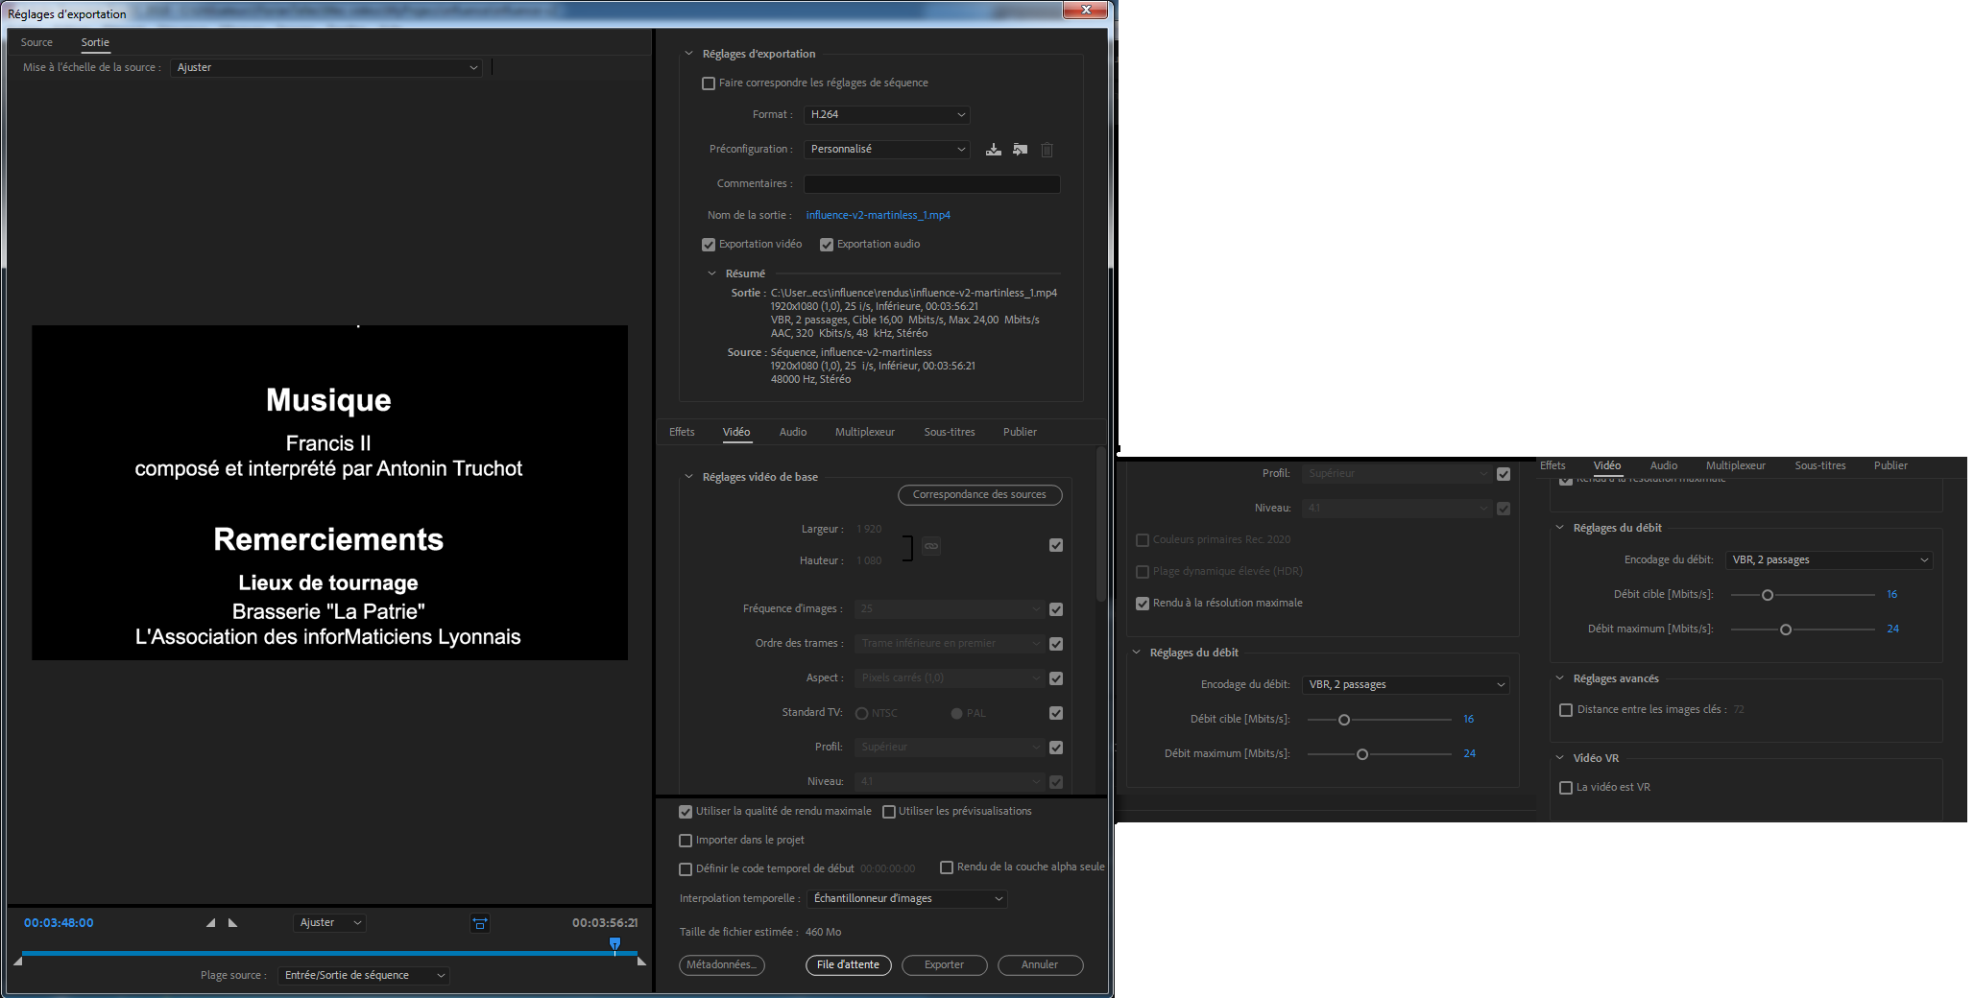Image resolution: width=1974 pixels, height=998 pixels.
Task: Disable the Exportation audio checkbox
Action: [827, 244]
